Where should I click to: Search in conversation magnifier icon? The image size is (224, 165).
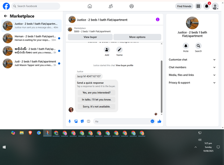tap(198, 46)
